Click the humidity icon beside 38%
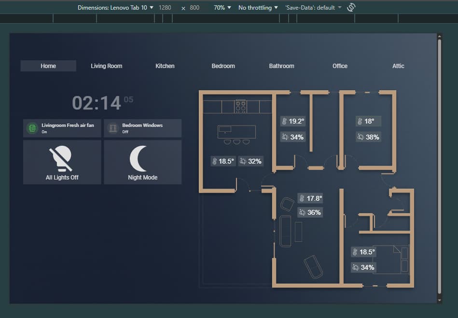Image resolution: width=458 pixels, height=318 pixels. click(x=361, y=137)
